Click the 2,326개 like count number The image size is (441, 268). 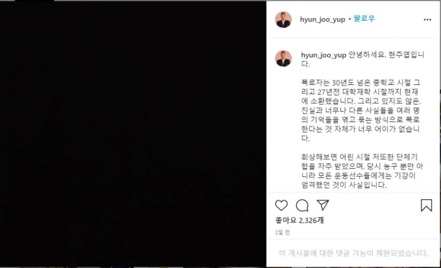click(311, 221)
